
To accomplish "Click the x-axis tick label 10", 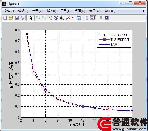I will [x=70, y=120].
